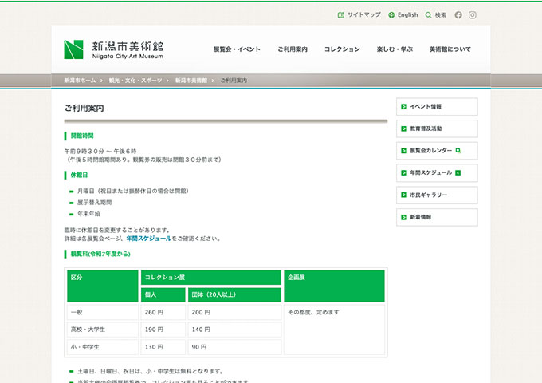Open the イベント情報 sidebar button
This screenshot has width=542, height=383.
tap(437, 107)
